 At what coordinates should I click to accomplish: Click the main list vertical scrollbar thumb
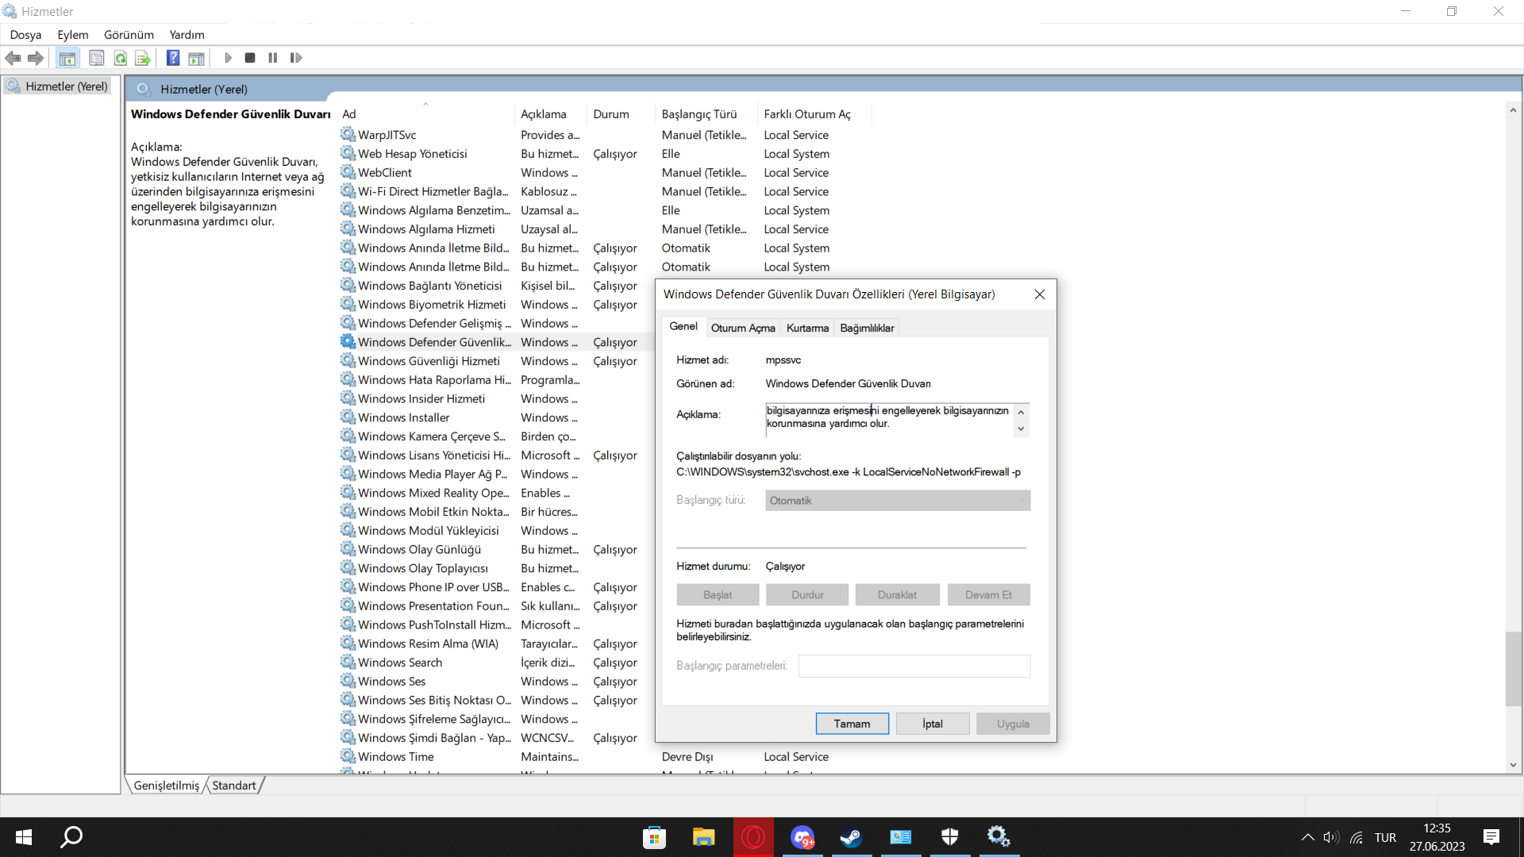point(1513,668)
